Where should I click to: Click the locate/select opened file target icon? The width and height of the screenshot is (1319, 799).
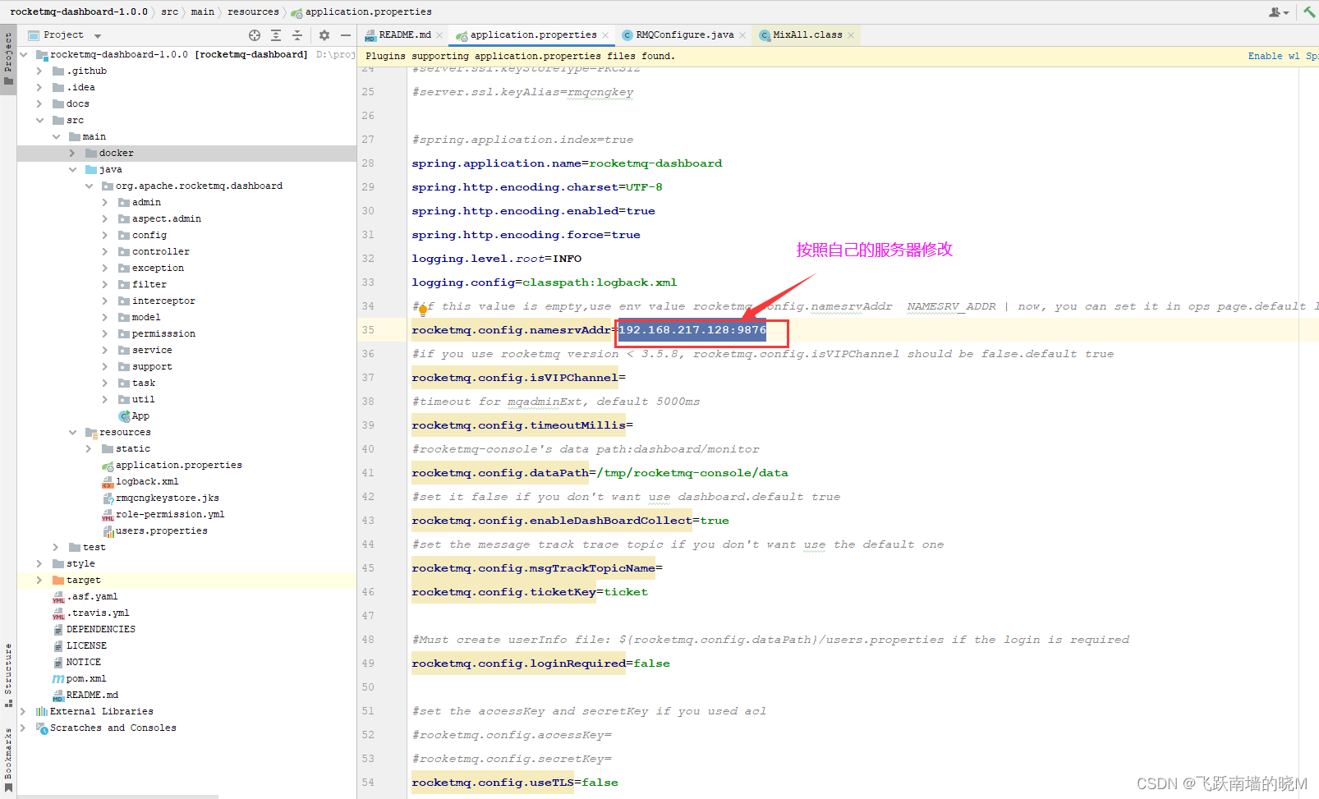255,35
